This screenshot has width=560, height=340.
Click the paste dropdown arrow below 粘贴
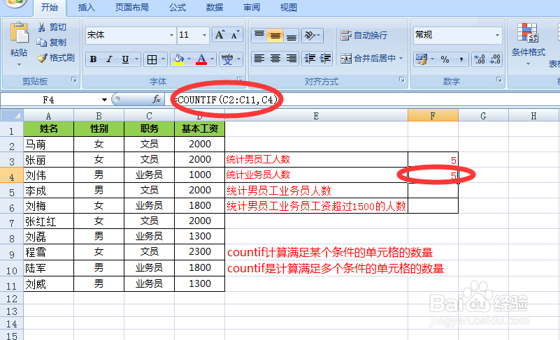point(19,64)
